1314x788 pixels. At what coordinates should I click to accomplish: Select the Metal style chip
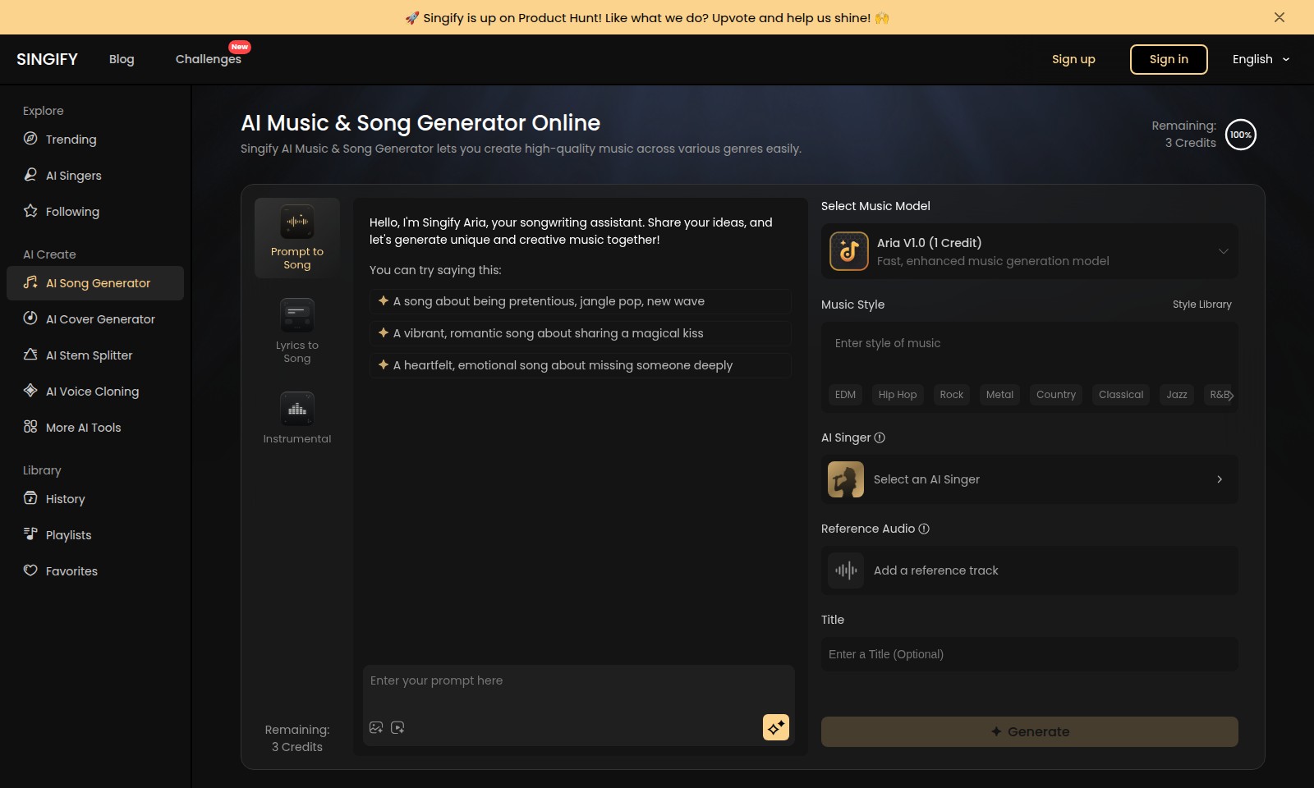pos(999,395)
